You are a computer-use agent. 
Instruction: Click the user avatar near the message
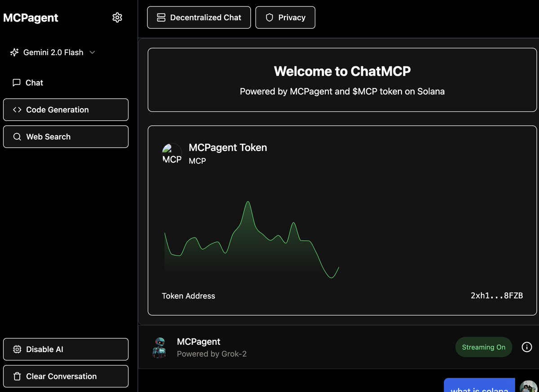[529, 387]
